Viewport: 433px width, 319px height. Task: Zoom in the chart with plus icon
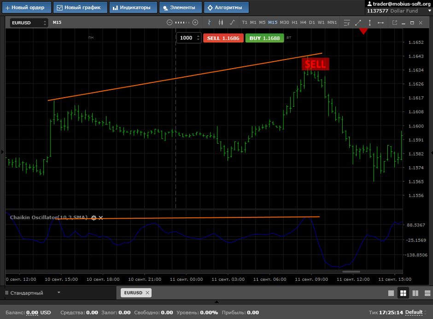(x=195, y=23)
